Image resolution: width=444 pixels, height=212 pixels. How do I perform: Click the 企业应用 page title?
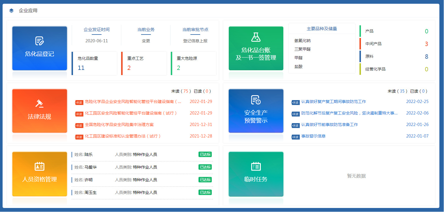pos(28,11)
